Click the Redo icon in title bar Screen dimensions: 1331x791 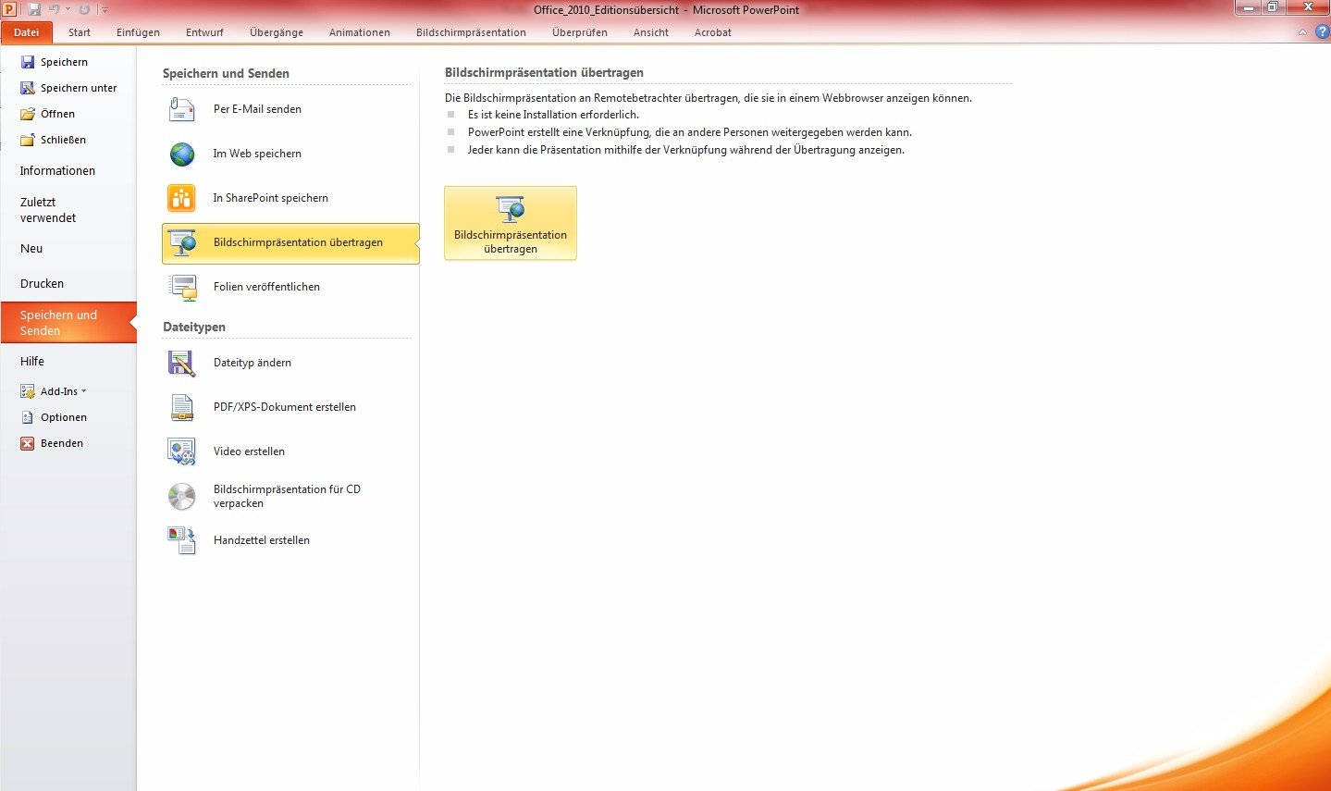pos(84,9)
